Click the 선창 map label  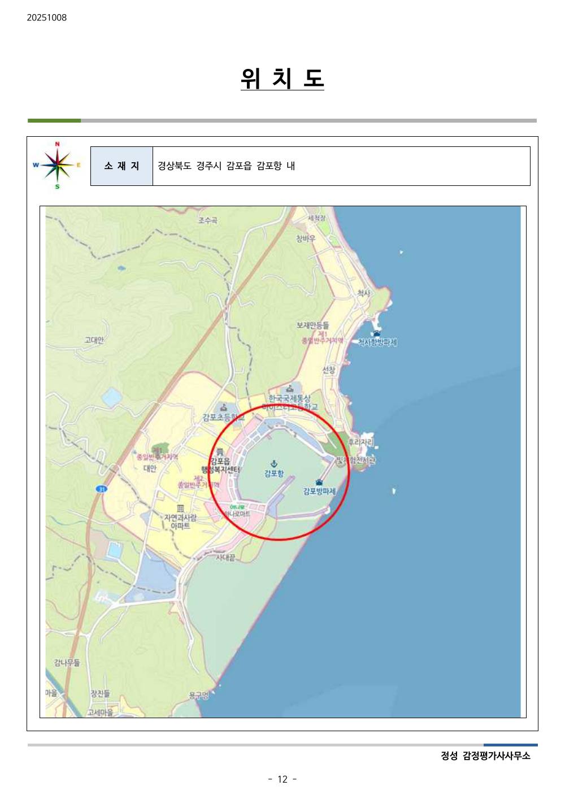coord(329,370)
